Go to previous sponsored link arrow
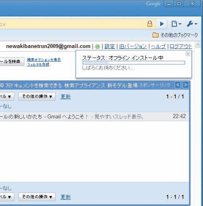Screen dimensions: 203x206 tap(178, 85)
